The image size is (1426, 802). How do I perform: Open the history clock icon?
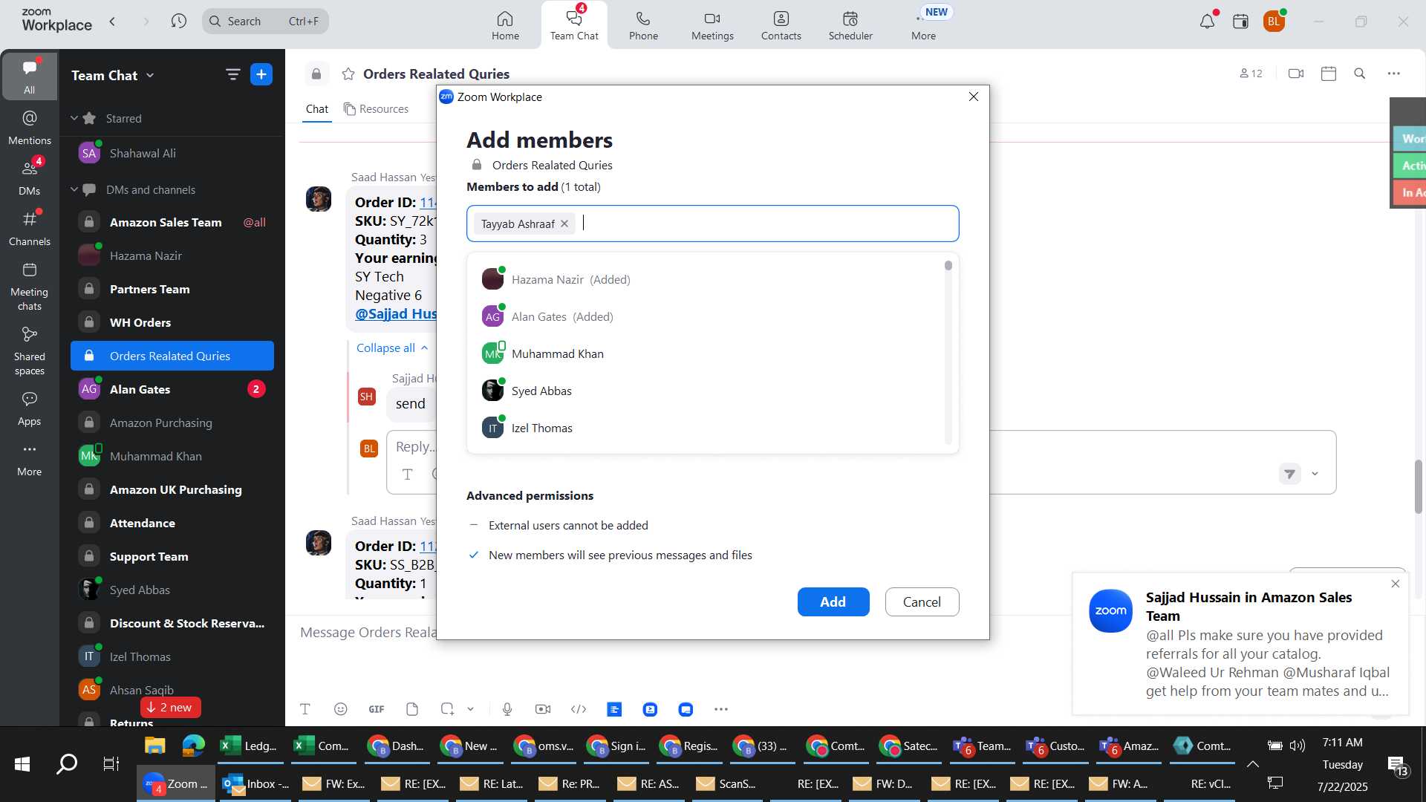[x=178, y=21]
